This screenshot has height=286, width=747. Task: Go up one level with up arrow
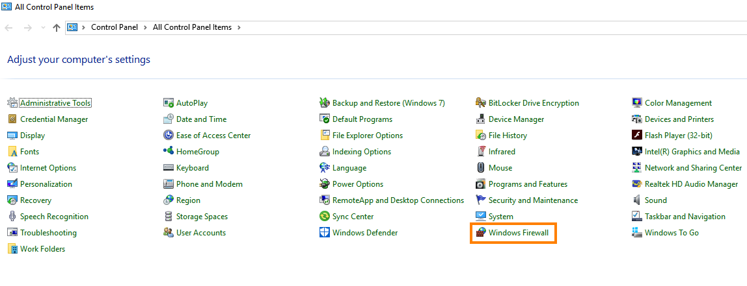[x=57, y=27]
